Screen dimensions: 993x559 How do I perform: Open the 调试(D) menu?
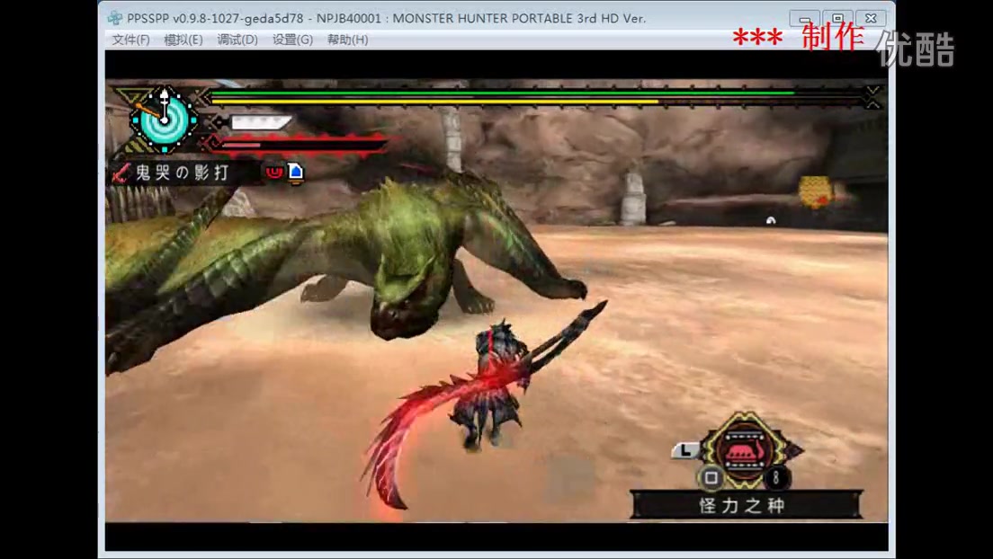pos(237,40)
